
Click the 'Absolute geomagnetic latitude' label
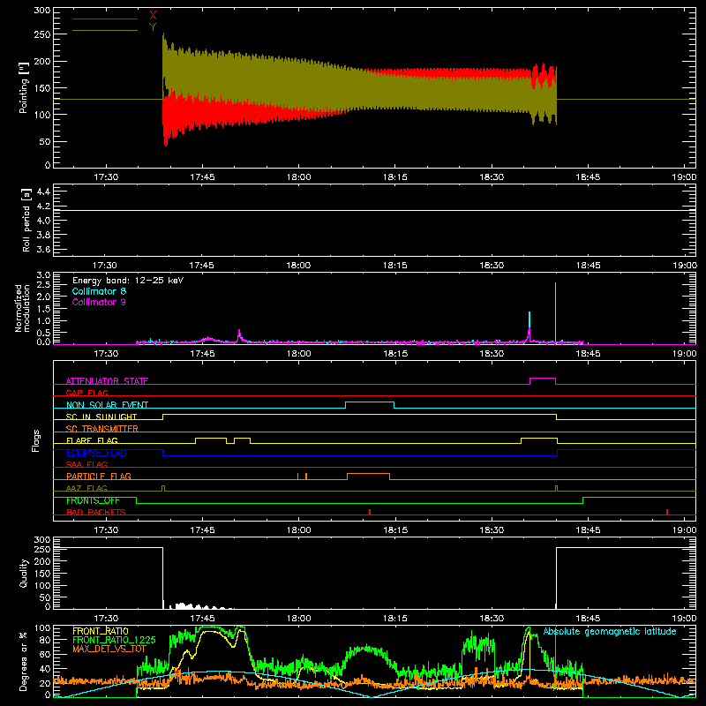tap(610, 631)
